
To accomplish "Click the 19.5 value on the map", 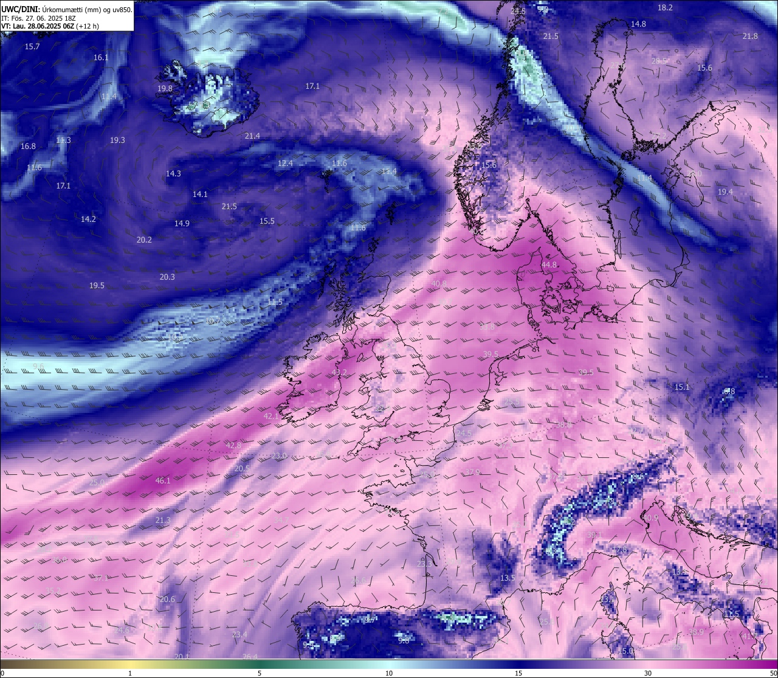I will [97, 286].
